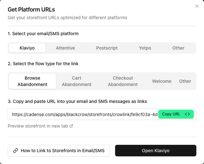
Task: Click the code brackets icon in Copy URL
Action: tap(187, 114)
